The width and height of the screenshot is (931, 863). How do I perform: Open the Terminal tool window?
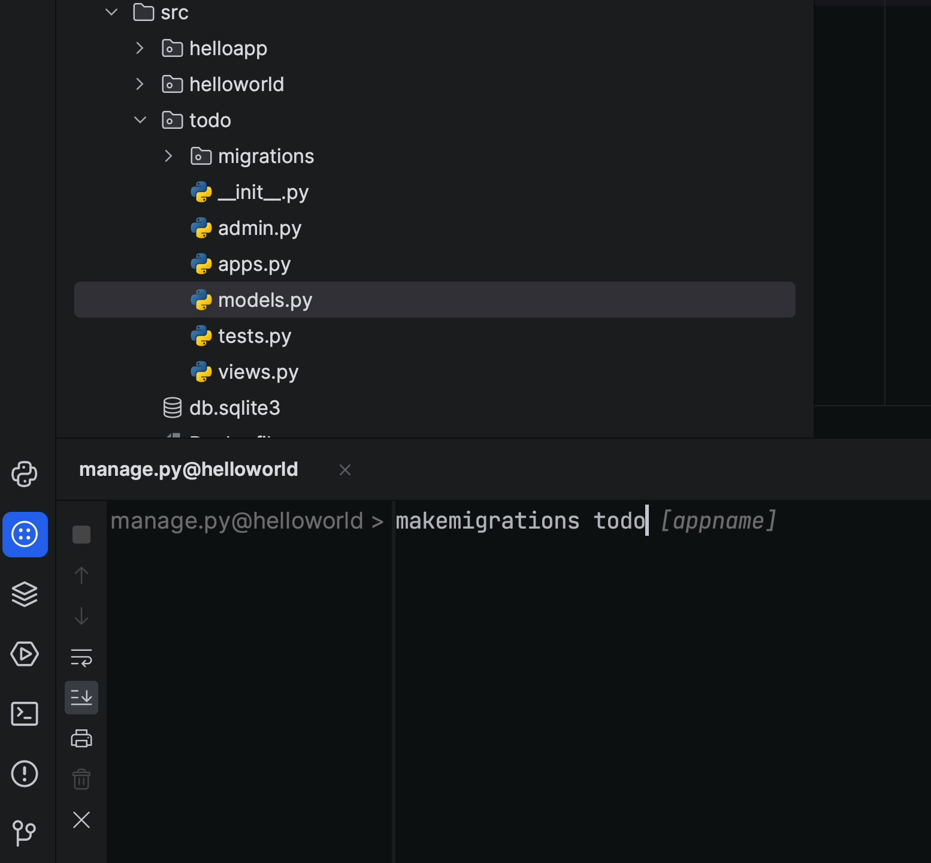25,713
